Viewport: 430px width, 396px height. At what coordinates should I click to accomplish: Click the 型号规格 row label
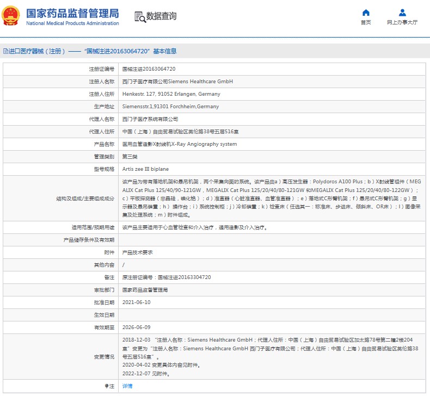point(104,169)
